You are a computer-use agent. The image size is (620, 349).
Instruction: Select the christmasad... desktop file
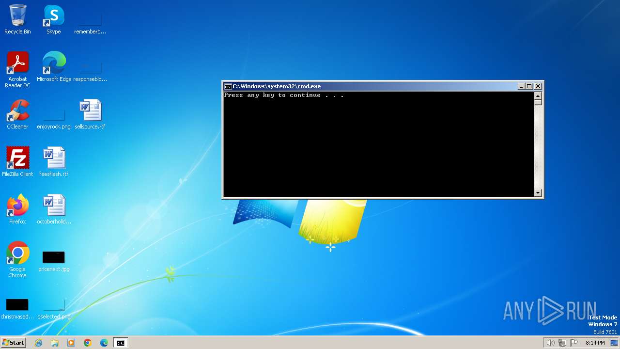(x=17, y=308)
